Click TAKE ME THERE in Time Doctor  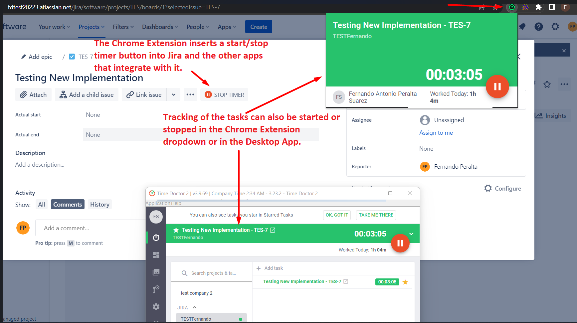(376, 215)
